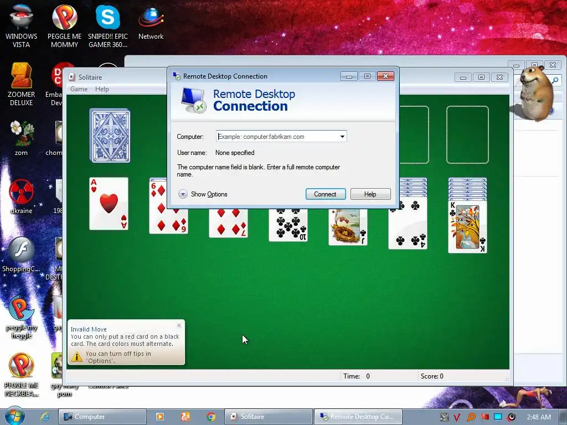Open the ukraine radiation-symbol desktop icon
This screenshot has width=567, height=425.
[x=21, y=196]
